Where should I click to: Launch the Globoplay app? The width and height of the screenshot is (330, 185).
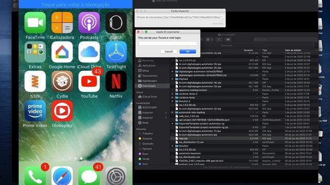click(x=62, y=111)
